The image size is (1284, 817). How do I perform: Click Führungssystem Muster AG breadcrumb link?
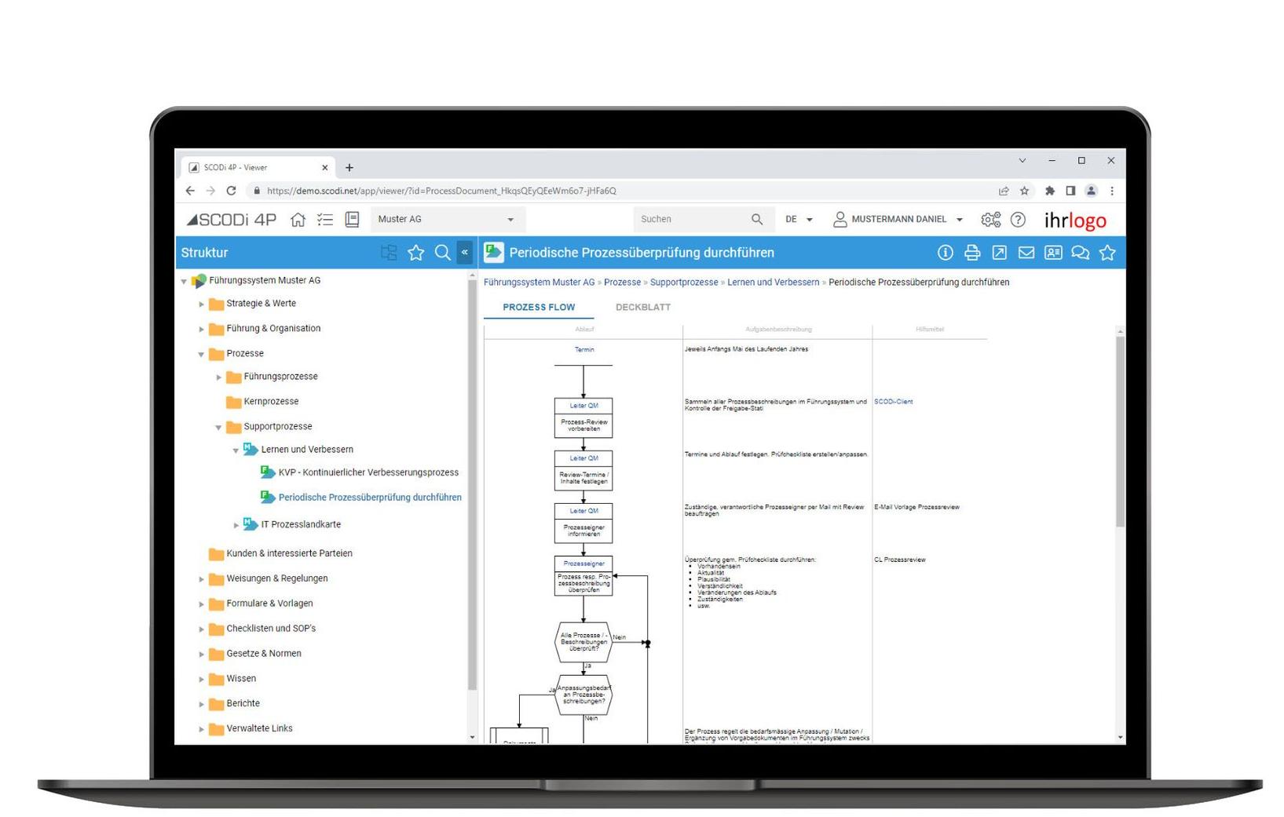(x=539, y=283)
